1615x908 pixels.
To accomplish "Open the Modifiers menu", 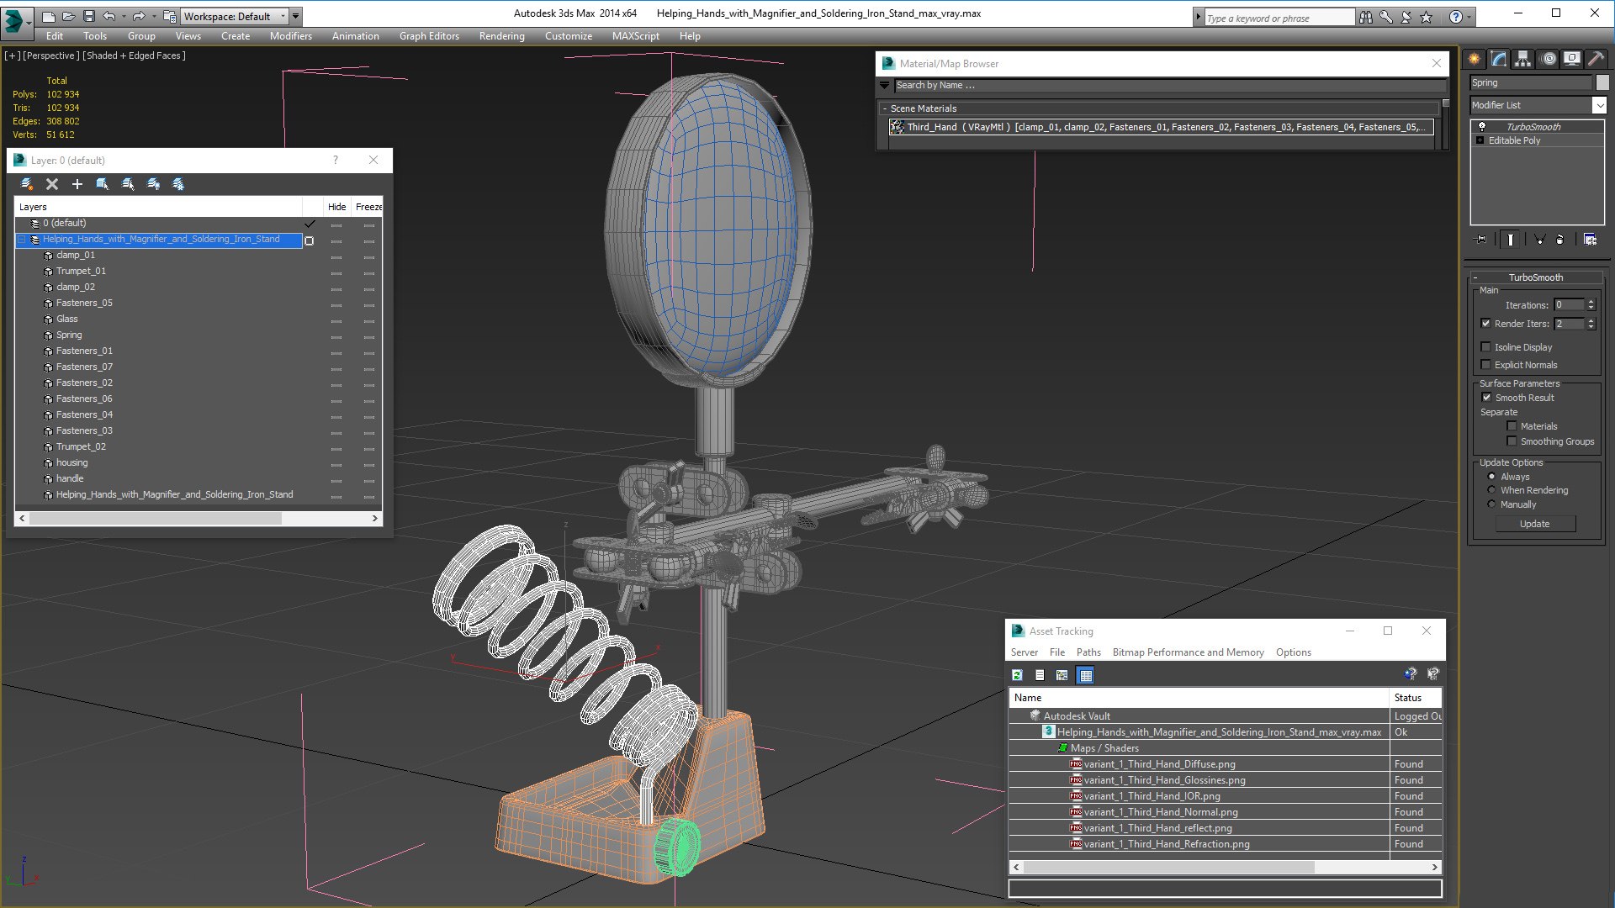I will coord(291,36).
